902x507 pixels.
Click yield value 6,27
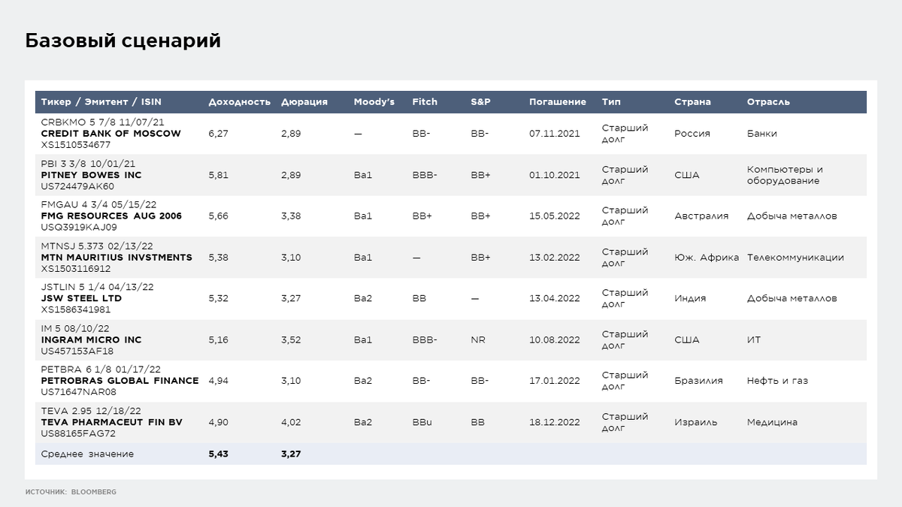[x=218, y=134]
